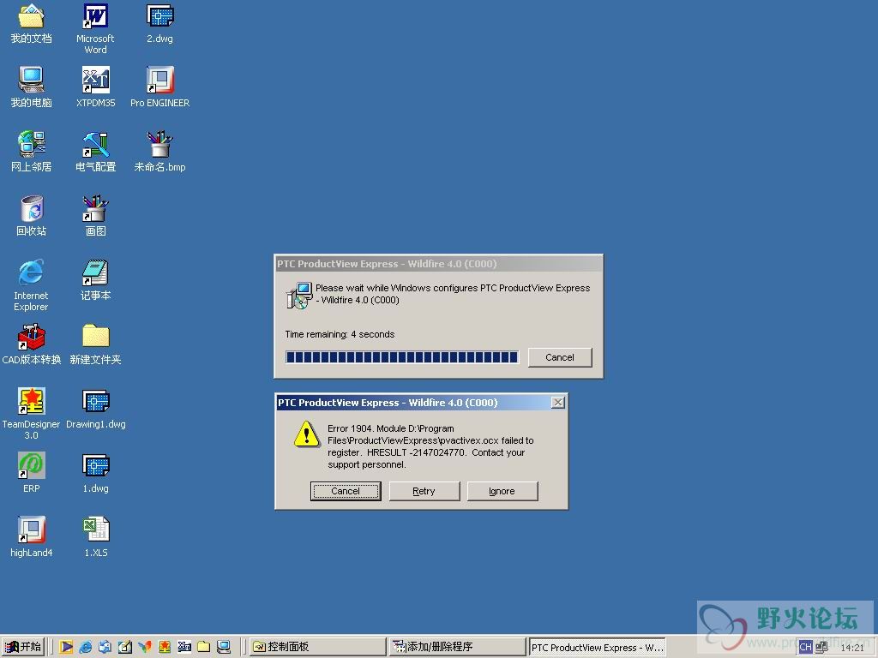Select the 回收站 recycle bin icon
The width and height of the screenshot is (878, 658).
click(x=32, y=216)
